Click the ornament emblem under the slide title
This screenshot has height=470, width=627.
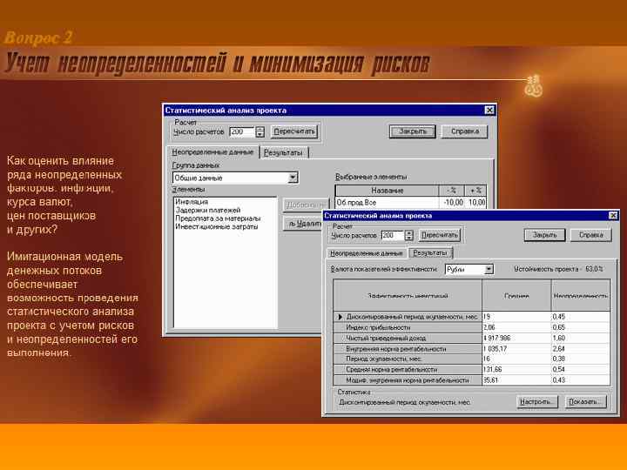(534, 85)
